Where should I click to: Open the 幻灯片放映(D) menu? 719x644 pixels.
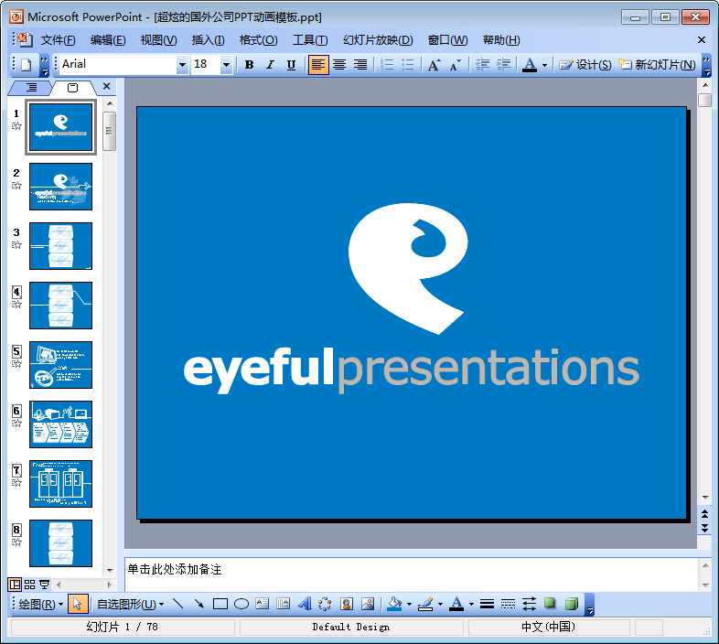tap(378, 40)
